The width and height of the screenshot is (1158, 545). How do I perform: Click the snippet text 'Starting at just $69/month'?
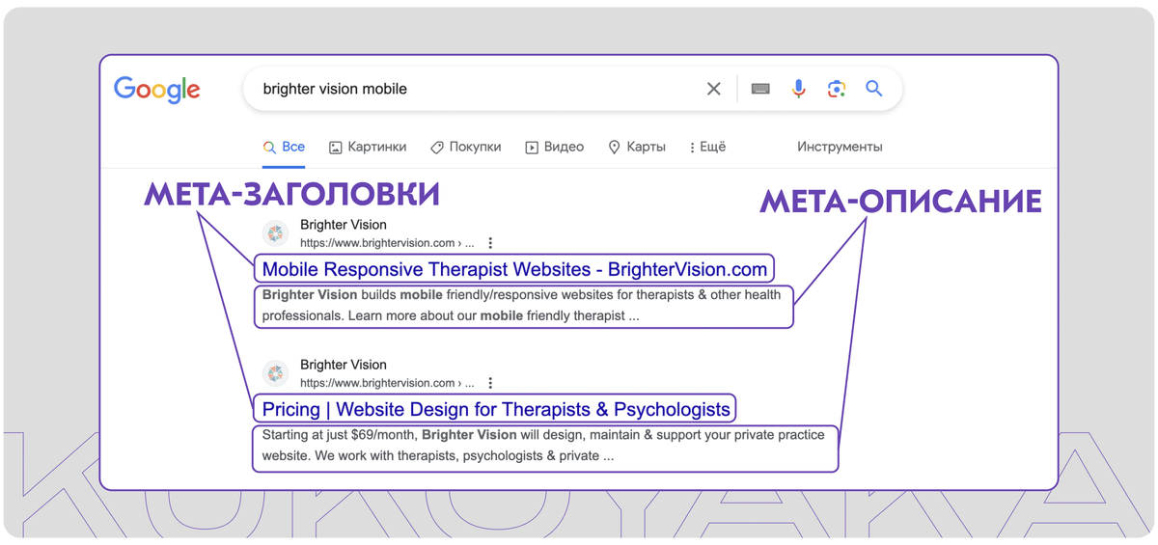coord(340,435)
